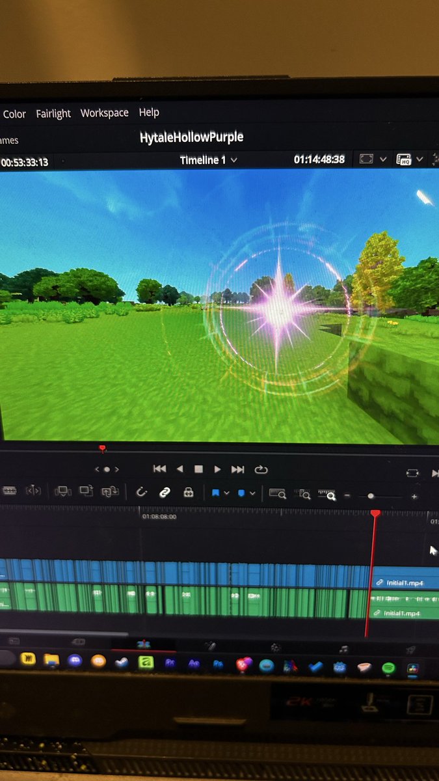
Task: Click the Replace clip tool
Action: (109, 493)
